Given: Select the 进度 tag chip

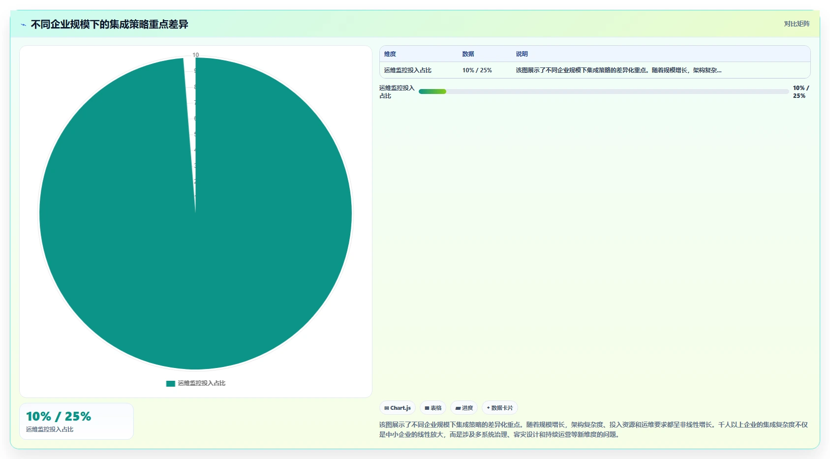Looking at the screenshot, I should tap(464, 408).
